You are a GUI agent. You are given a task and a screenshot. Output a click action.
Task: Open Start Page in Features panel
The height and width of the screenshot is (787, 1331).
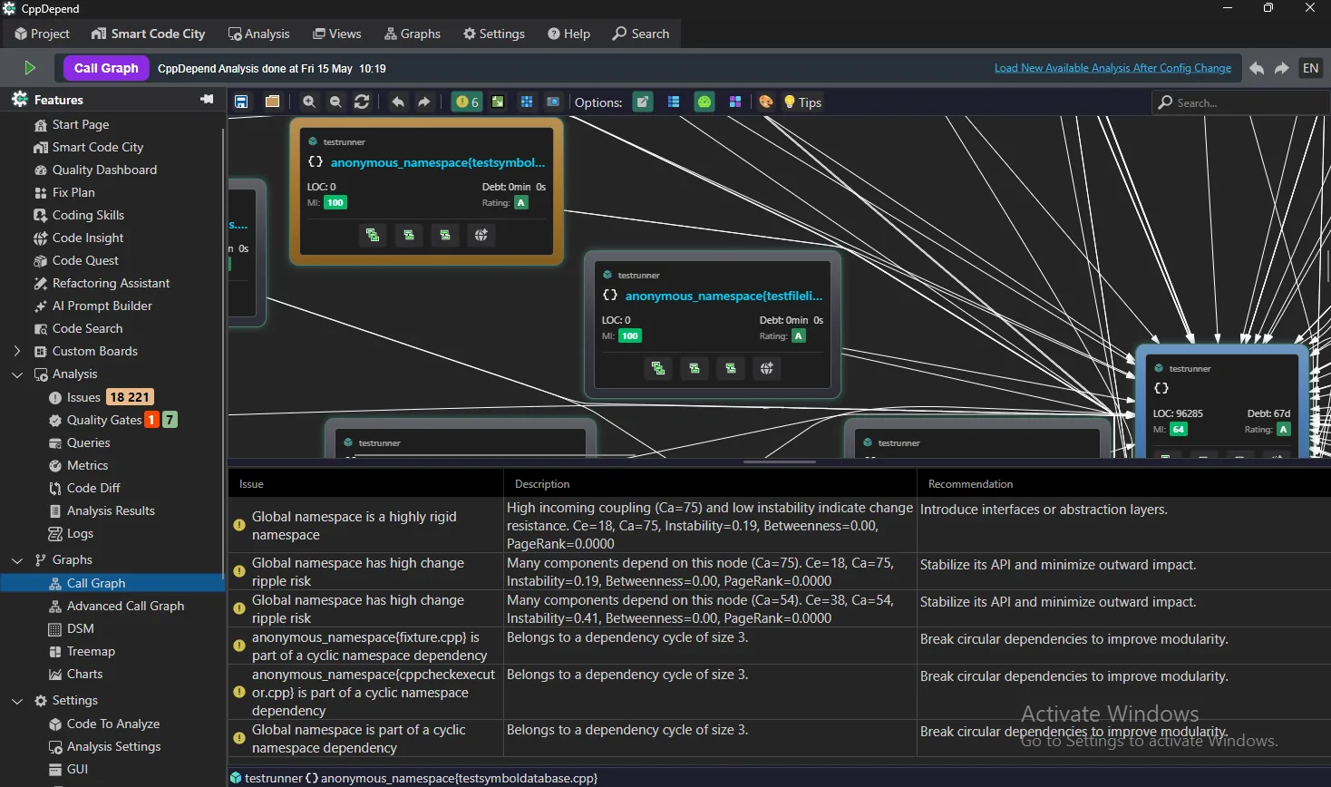(81, 124)
